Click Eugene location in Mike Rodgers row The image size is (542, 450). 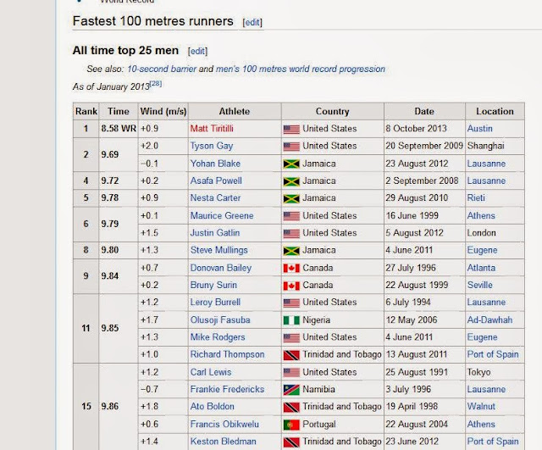[x=482, y=337]
